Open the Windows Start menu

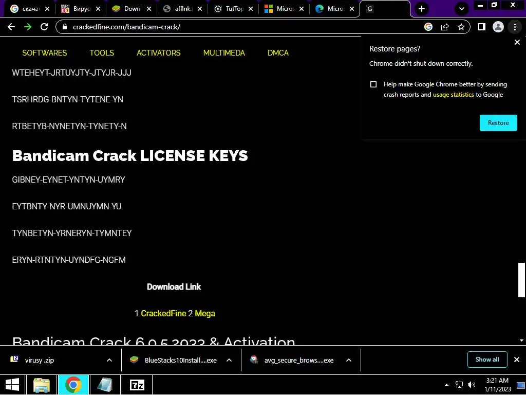coord(12,385)
